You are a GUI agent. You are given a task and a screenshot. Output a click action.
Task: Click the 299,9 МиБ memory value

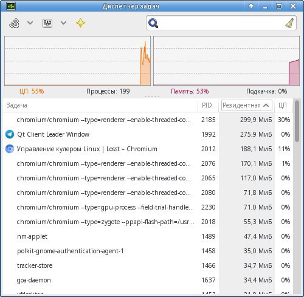[x=256, y=120]
